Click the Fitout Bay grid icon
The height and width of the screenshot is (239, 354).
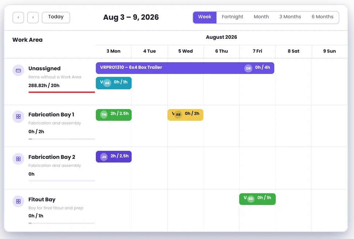pyautogui.click(x=18, y=201)
